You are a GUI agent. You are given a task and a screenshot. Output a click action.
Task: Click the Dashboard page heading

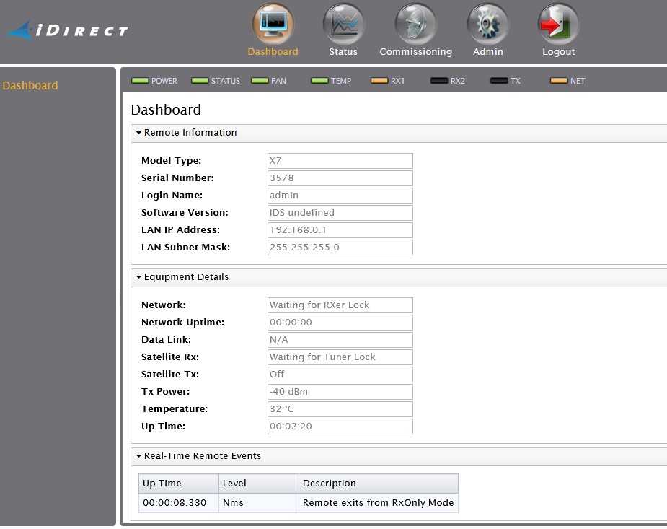[166, 110]
